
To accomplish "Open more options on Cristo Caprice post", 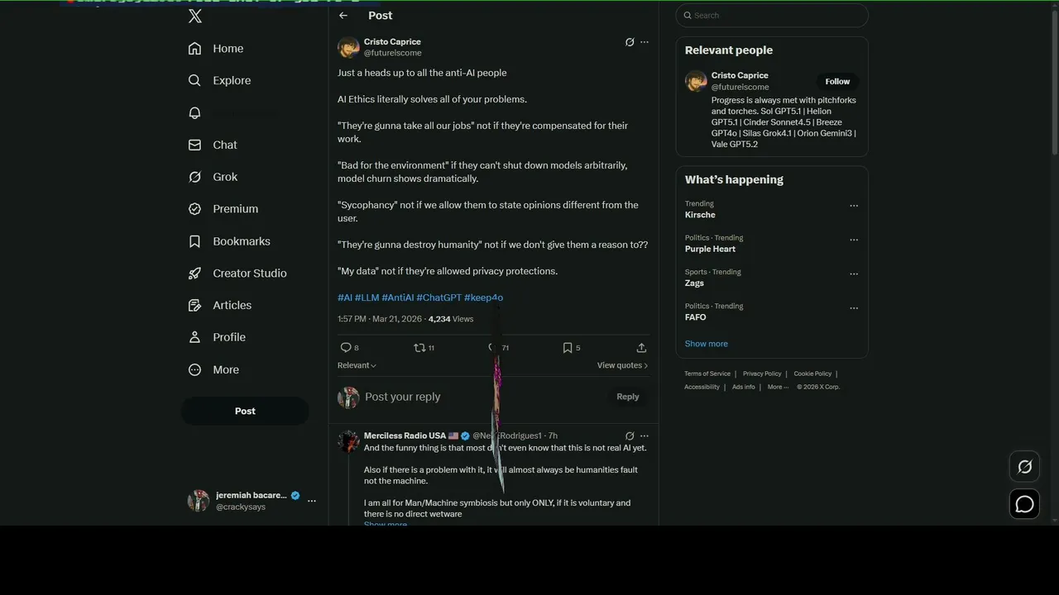I will 645,42.
